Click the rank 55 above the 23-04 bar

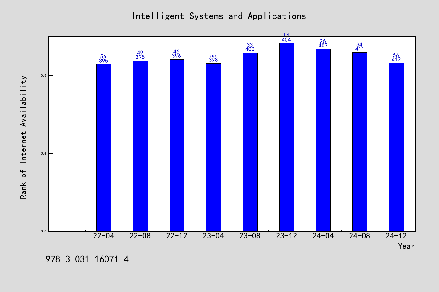(213, 56)
